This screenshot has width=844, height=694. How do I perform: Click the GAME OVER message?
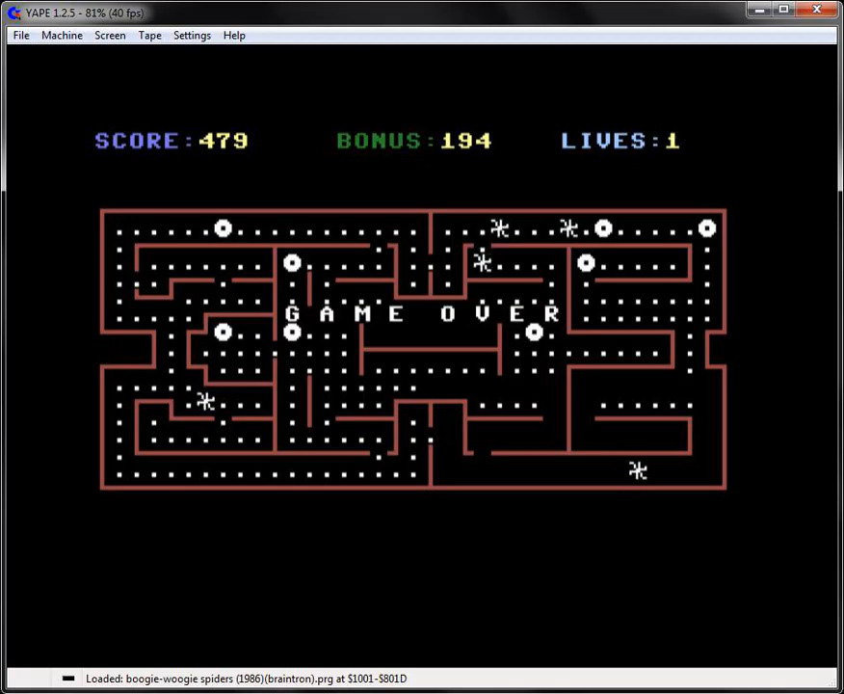[x=422, y=314]
